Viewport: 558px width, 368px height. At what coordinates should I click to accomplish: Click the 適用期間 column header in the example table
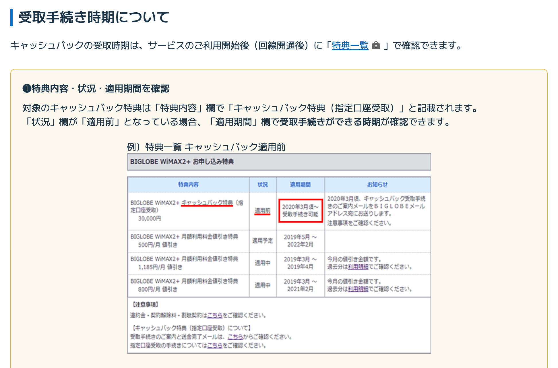click(x=300, y=185)
